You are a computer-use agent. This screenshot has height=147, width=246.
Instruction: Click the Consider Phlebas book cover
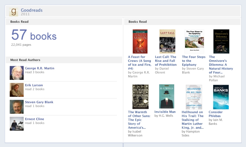tap(221, 97)
